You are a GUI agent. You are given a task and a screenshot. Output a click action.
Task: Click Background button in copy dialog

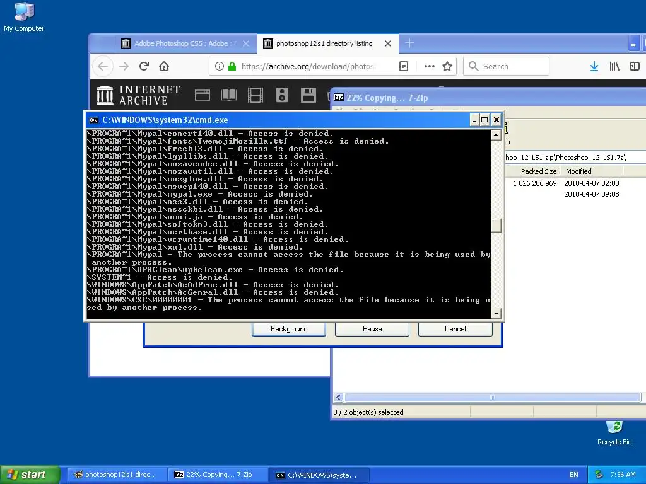(x=289, y=329)
